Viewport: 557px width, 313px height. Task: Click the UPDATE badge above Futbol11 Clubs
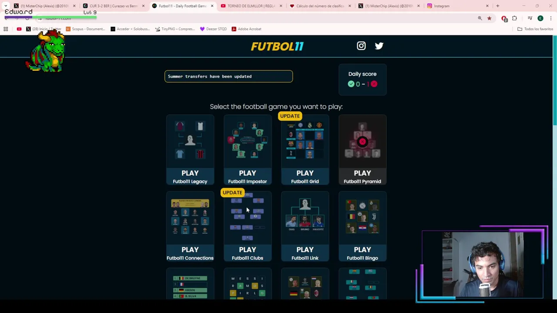pos(232,193)
